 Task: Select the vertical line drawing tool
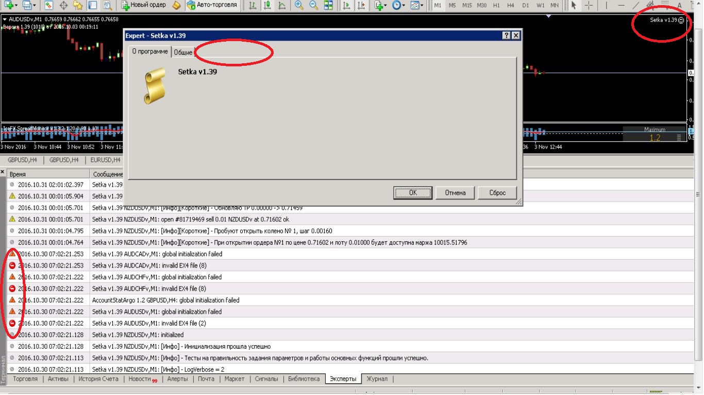pyautogui.click(x=607, y=5)
